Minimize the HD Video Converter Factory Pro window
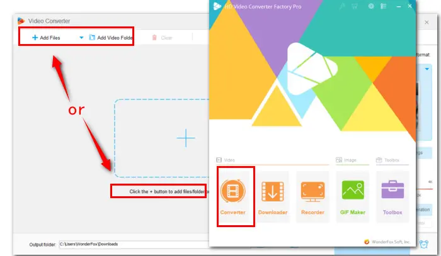 tap(399, 6)
